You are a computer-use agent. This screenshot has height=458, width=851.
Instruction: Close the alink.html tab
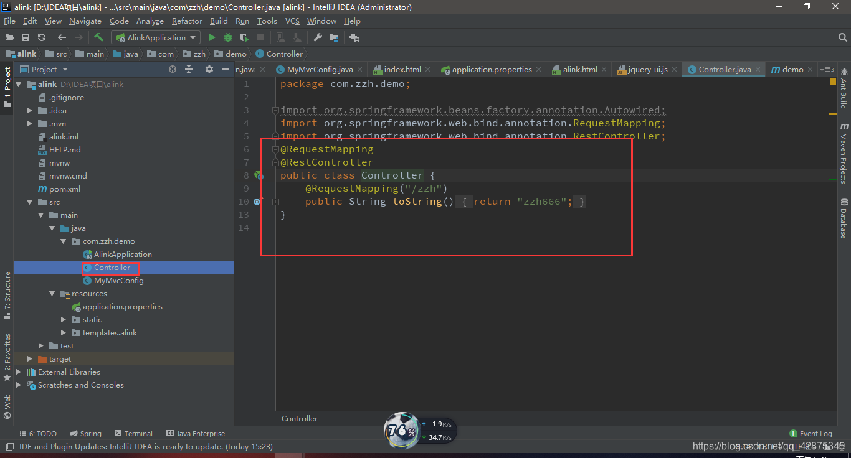click(605, 70)
